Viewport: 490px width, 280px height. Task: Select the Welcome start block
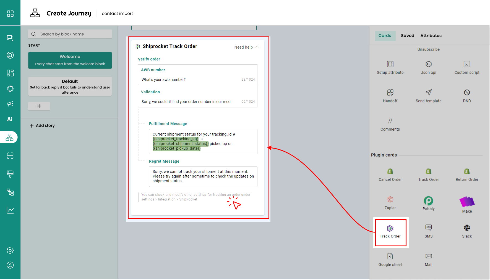point(70,60)
